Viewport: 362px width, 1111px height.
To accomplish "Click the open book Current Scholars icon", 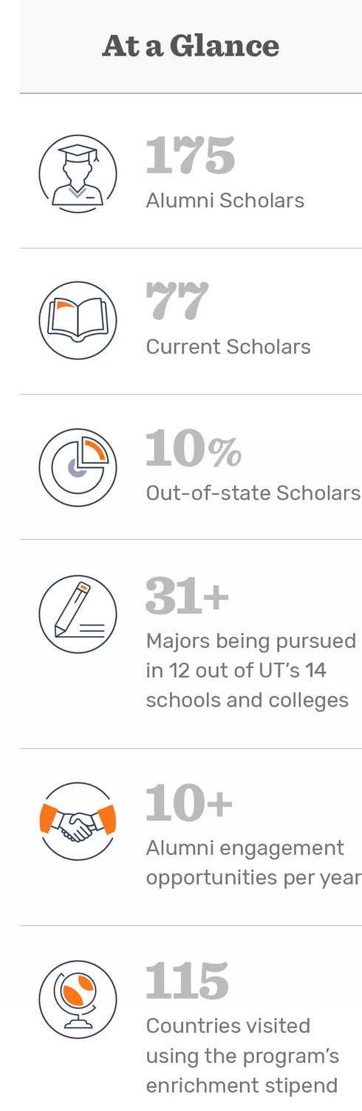I will pos(78,320).
